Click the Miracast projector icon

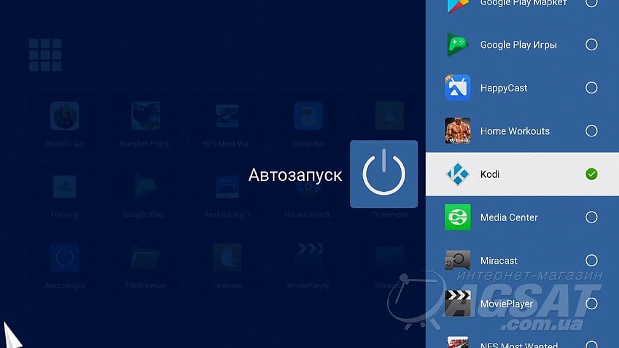tap(458, 260)
